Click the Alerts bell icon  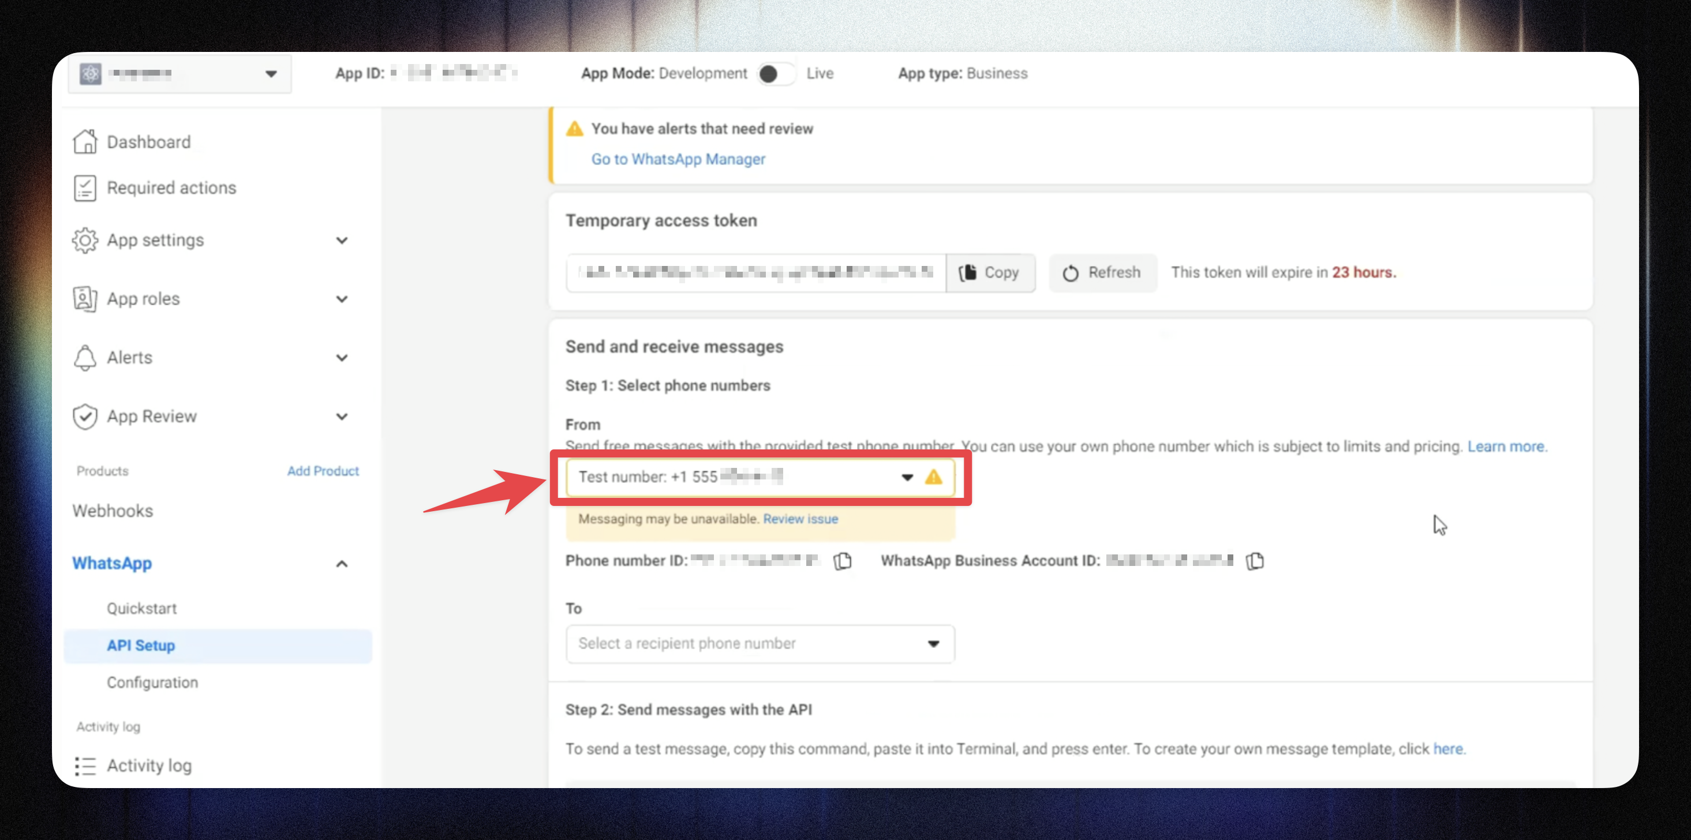click(x=85, y=358)
